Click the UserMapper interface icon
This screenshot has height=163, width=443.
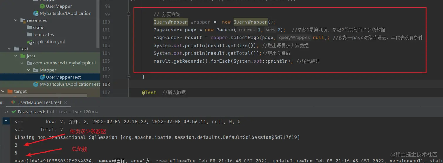click(x=42, y=6)
